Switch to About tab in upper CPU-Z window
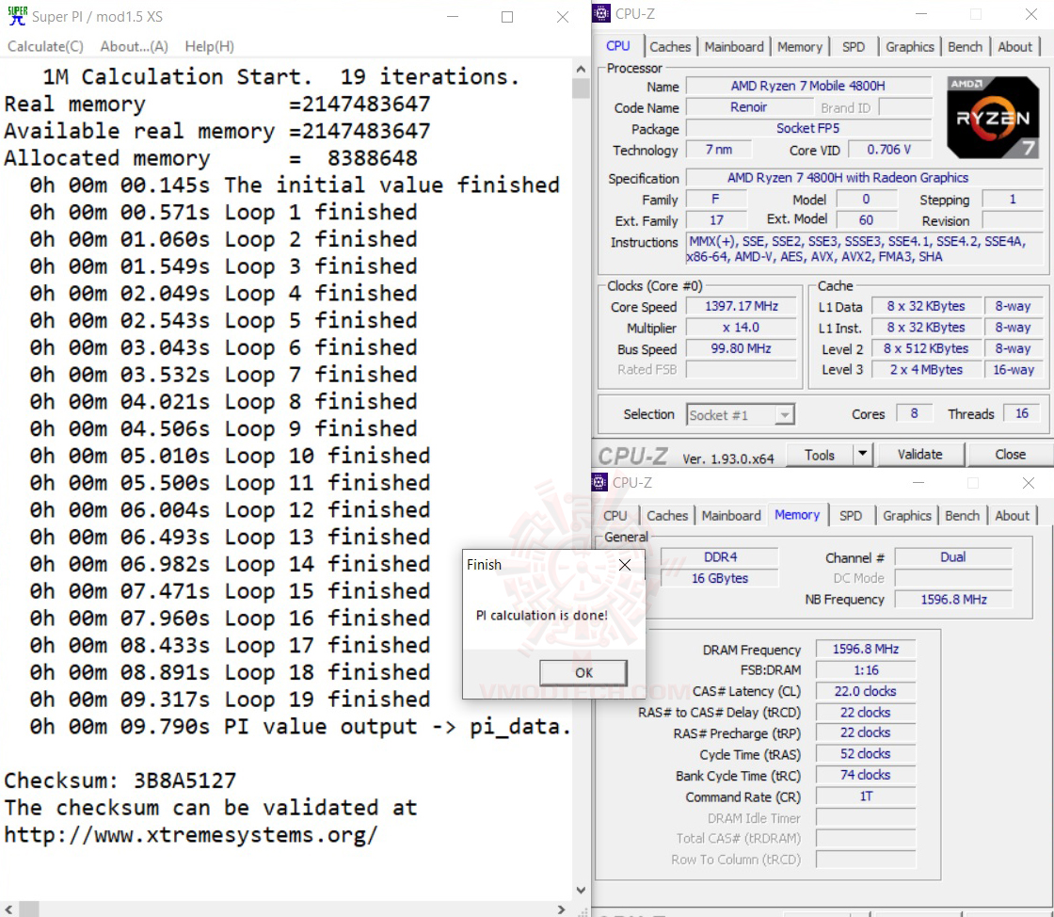The image size is (1054, 917). pos(1014,46)
